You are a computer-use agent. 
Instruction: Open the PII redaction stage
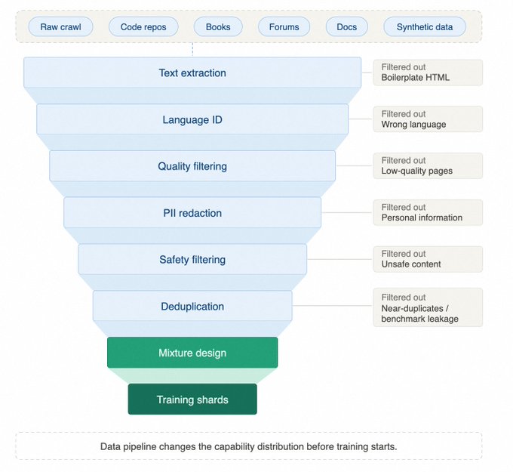click(192, 213)
